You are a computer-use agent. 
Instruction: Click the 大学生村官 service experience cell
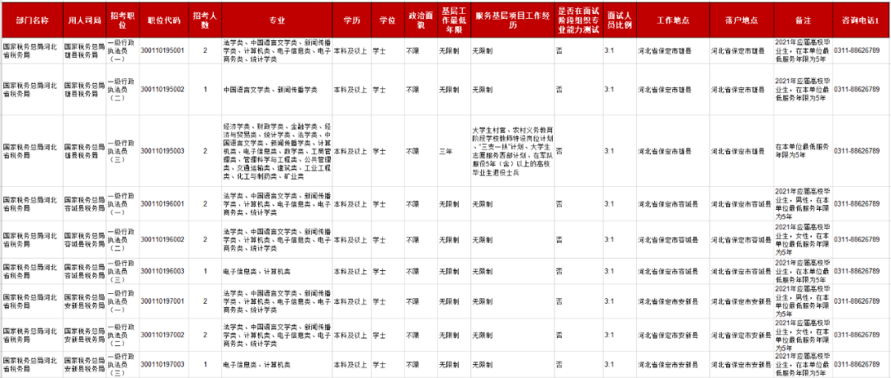click(x=513, y=151)
